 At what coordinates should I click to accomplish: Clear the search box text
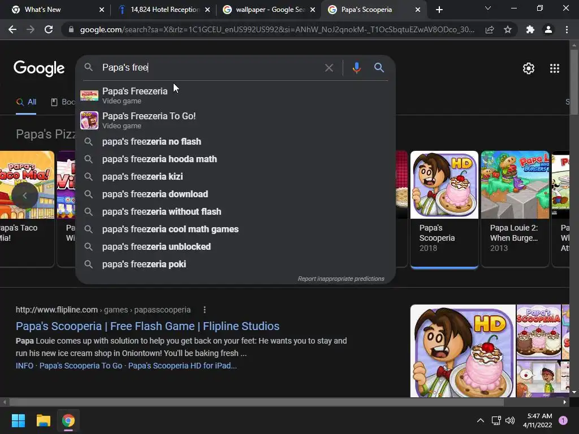(x=329, y=68)
